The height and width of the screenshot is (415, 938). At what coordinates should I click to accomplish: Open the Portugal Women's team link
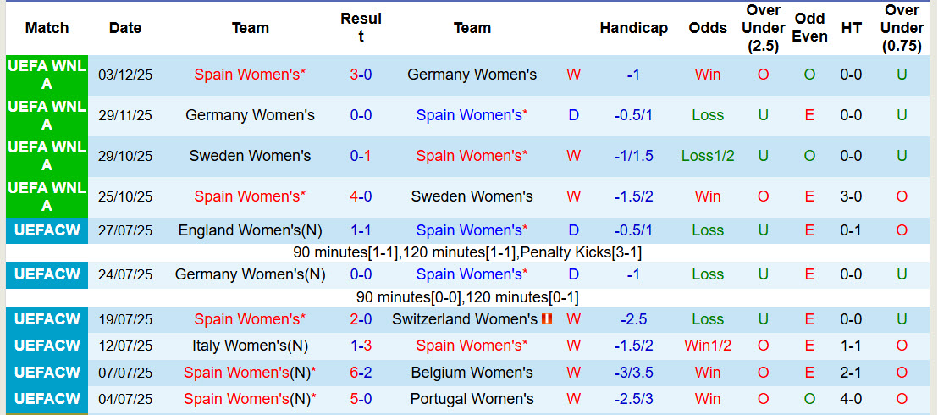coord(472,399)
